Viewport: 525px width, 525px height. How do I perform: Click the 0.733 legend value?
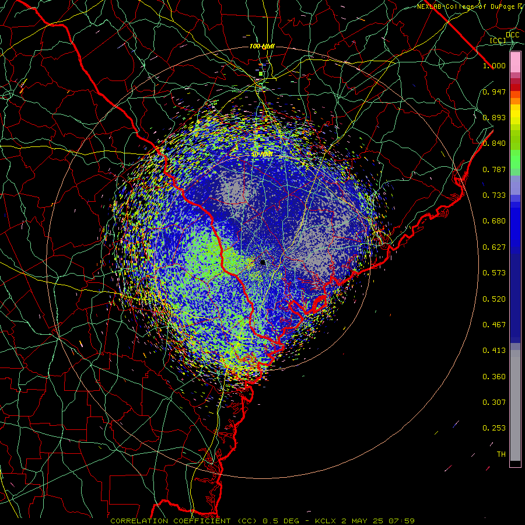pyautogui.click(x=494, y=195)
